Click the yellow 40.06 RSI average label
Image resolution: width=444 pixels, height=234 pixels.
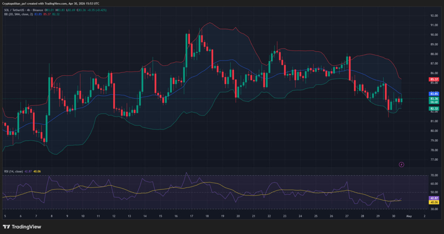(x=434, y=202)
